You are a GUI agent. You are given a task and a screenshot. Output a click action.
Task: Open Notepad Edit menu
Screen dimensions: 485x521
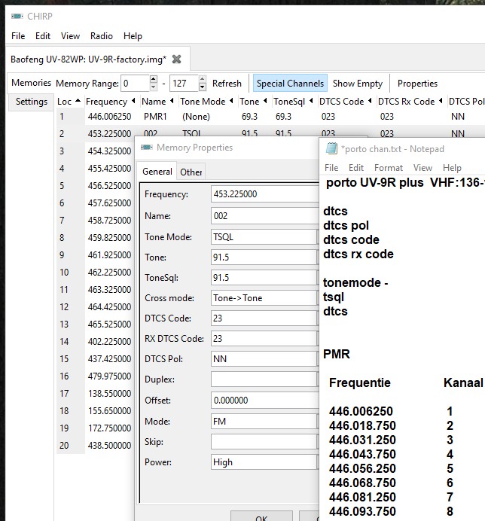(356, 167)
